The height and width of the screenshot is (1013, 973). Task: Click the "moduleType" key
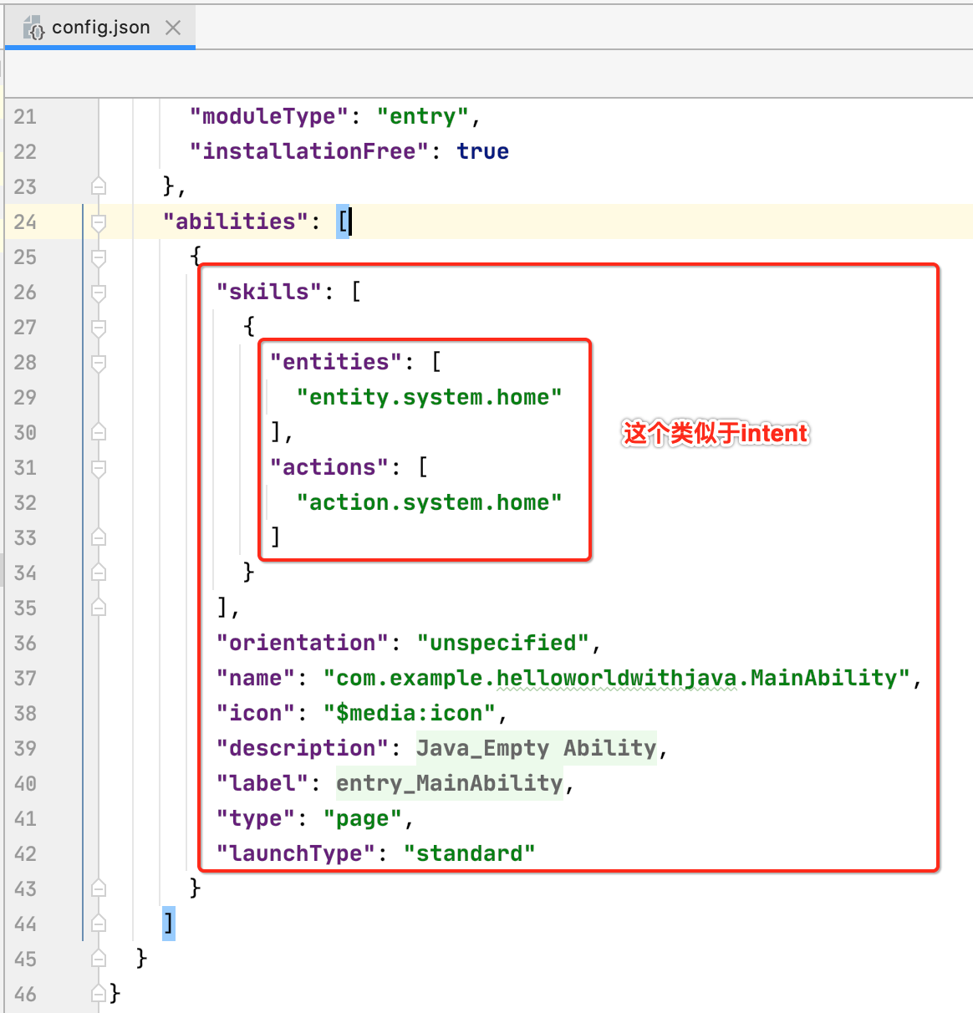click(269, 116)
